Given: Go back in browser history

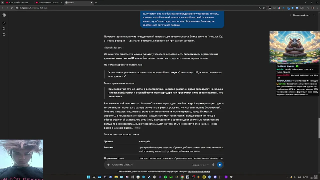Looking at the screenshot, I should tap(3, 8).
